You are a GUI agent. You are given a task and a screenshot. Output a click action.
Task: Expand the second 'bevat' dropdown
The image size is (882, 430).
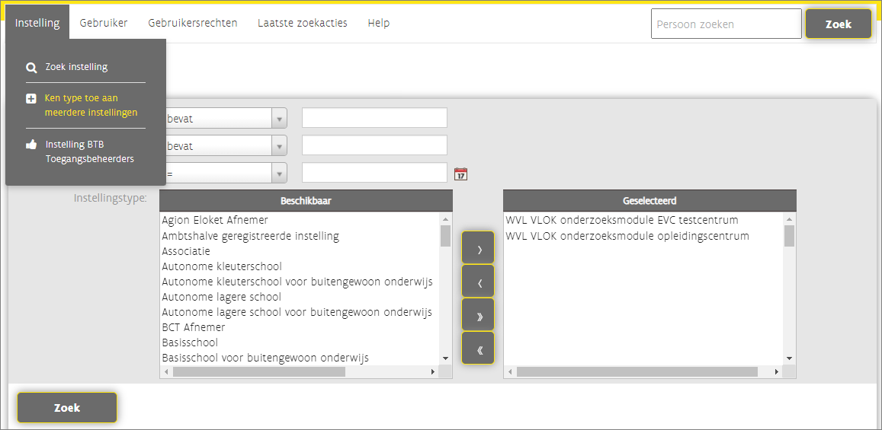[279, 145]
